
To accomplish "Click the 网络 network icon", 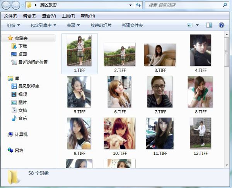I will point(10,150).
